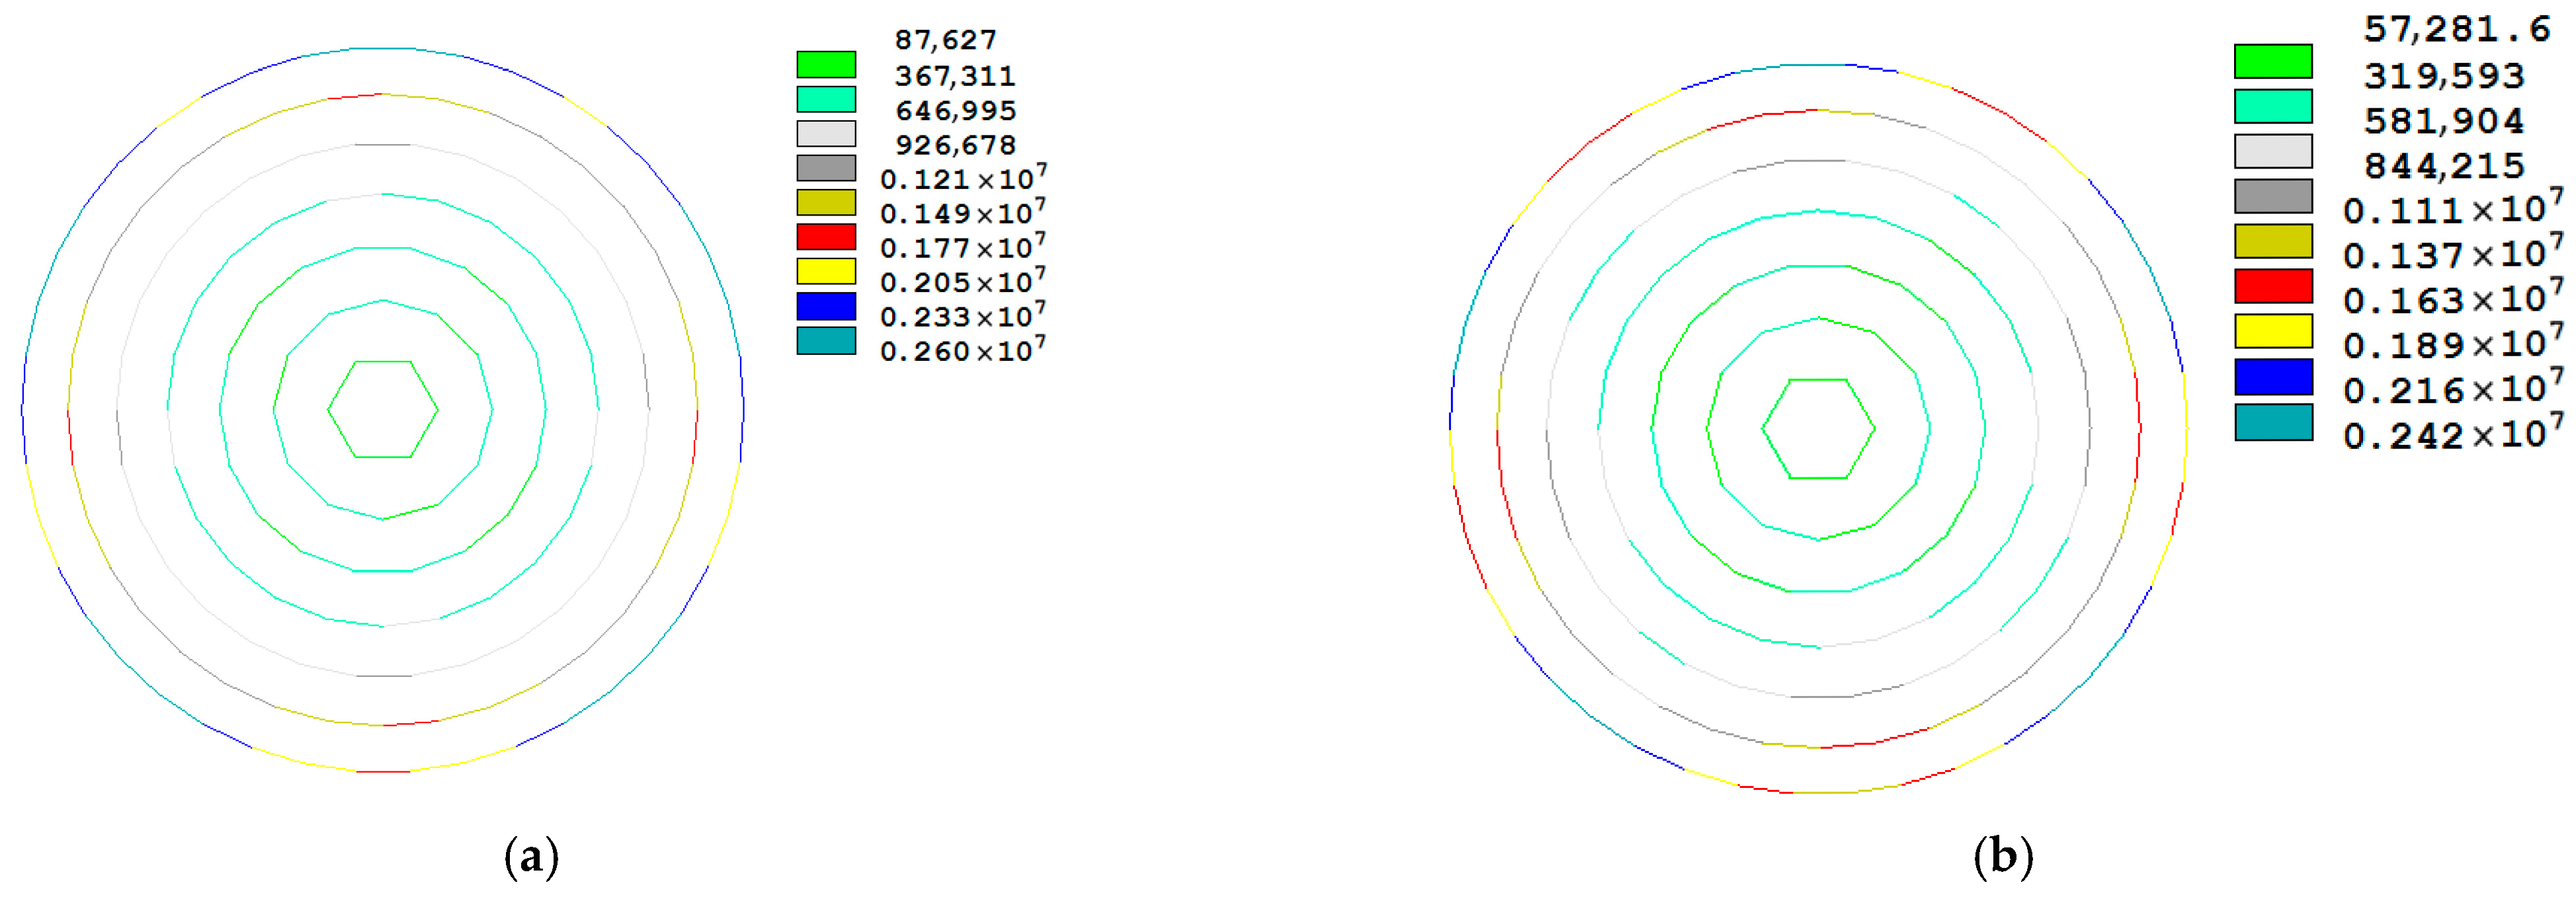Click the red swatch in legend (b)
Screen dimensions: 2576x897
[2273, 286]
